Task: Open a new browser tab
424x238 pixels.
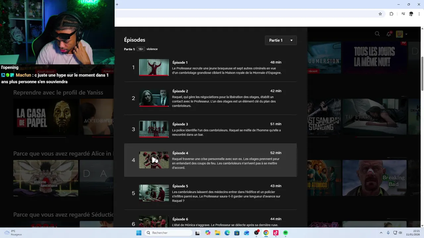Action: [117, 4]
